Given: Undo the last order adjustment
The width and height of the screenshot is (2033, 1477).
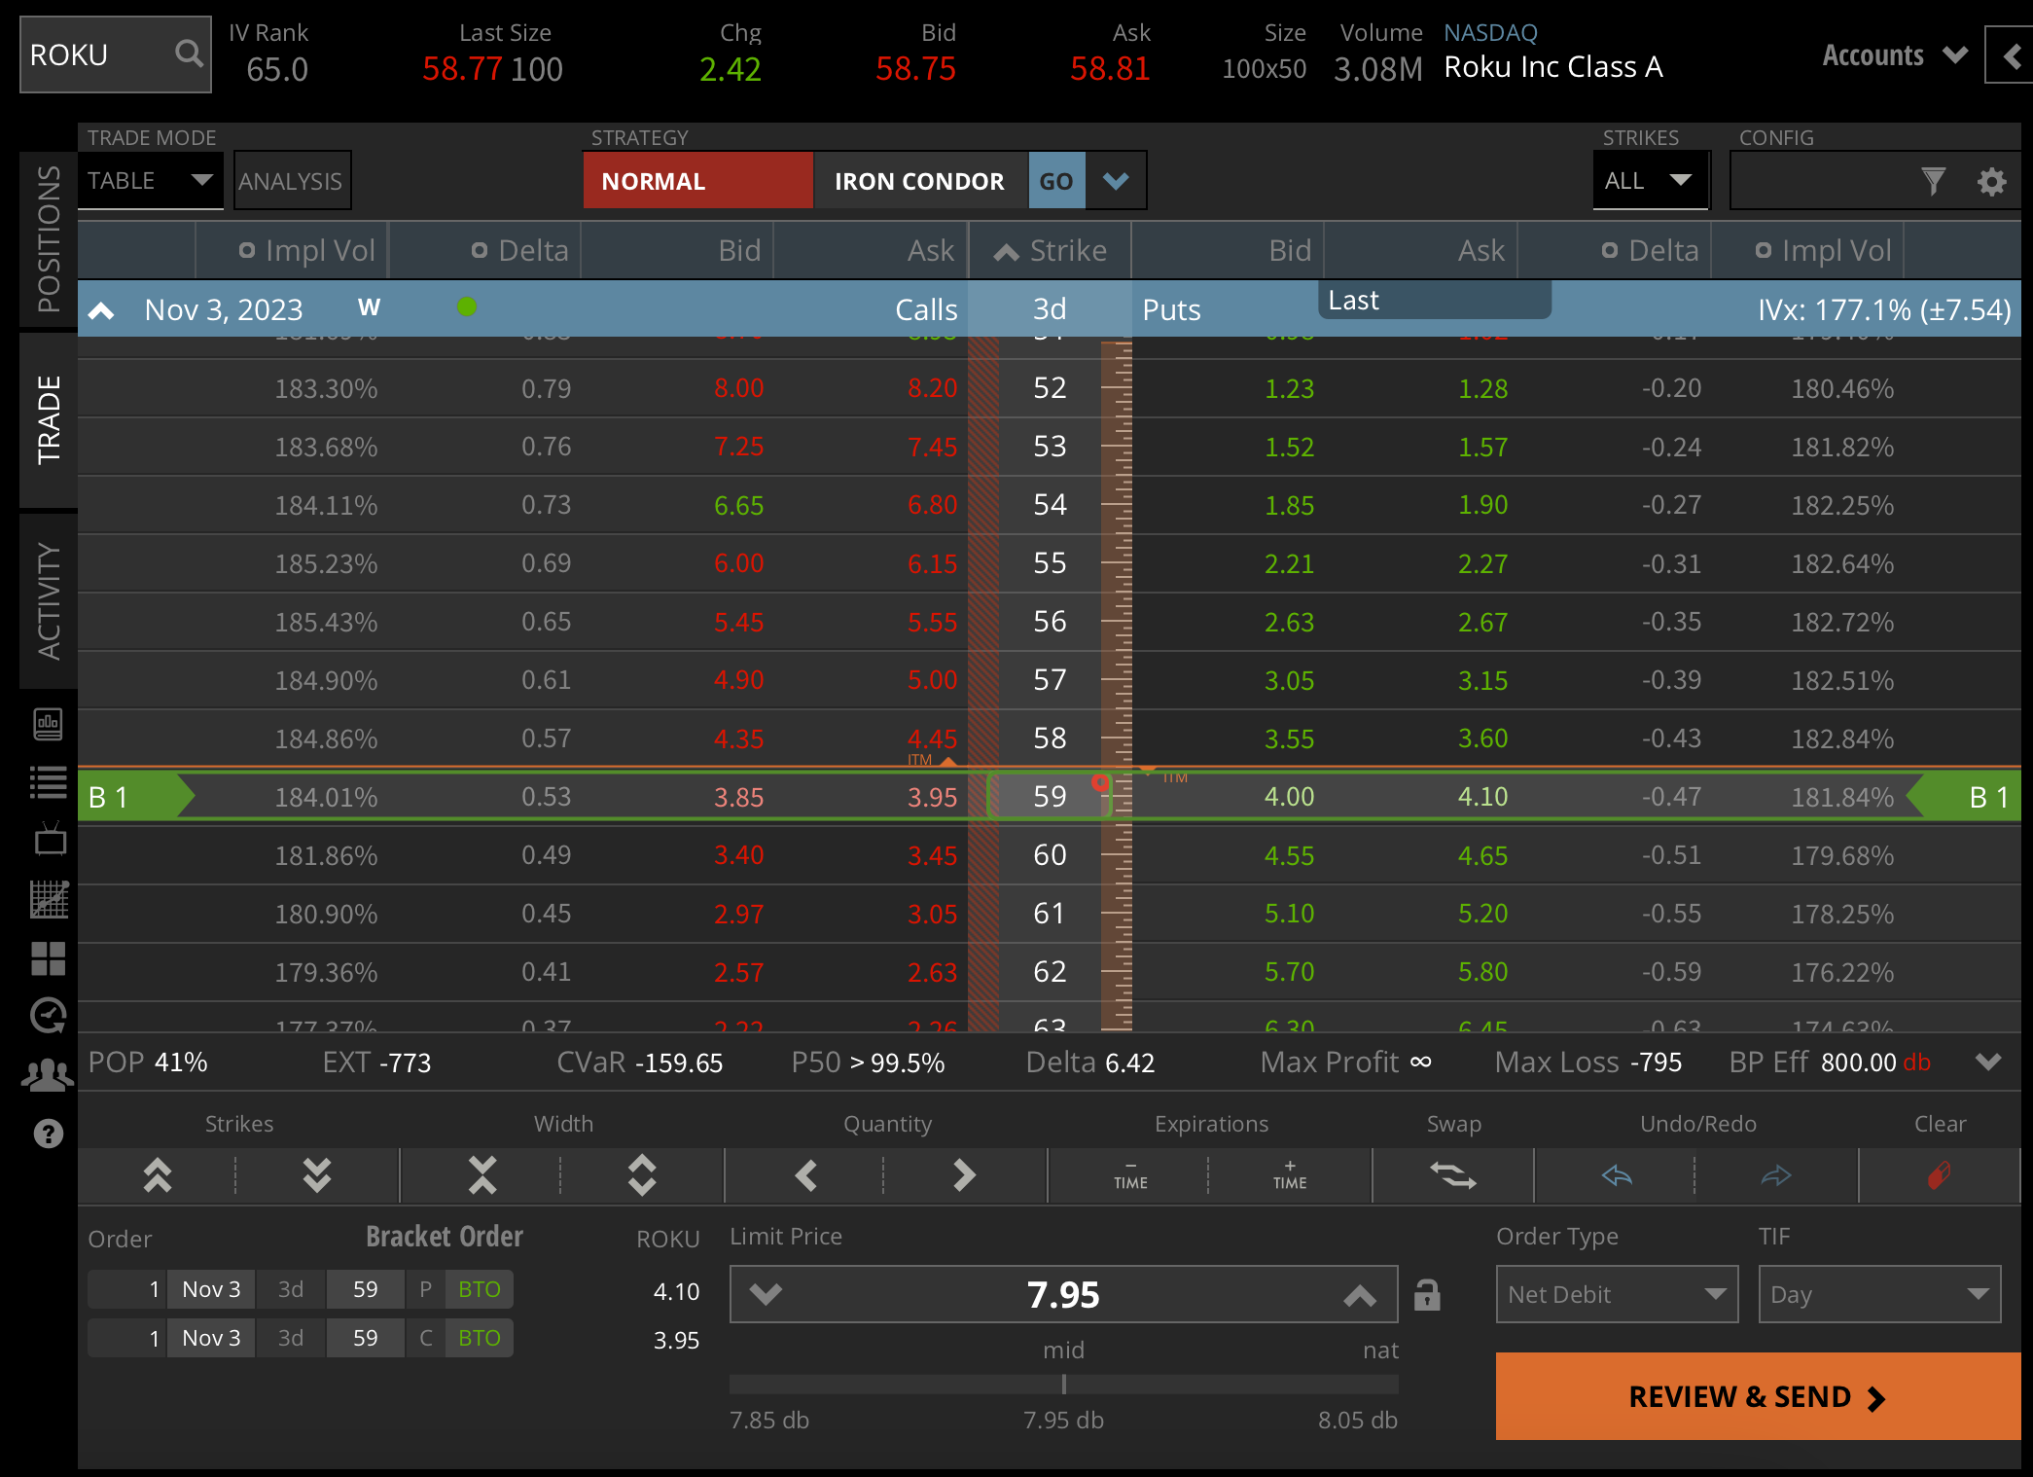Looking at the screenshot, I should pos(1615,1175).
